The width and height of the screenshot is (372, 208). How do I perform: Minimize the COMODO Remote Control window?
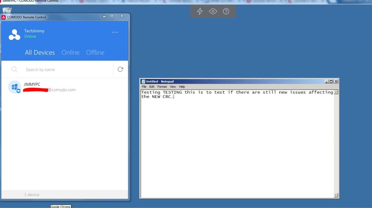click(105, 16)
